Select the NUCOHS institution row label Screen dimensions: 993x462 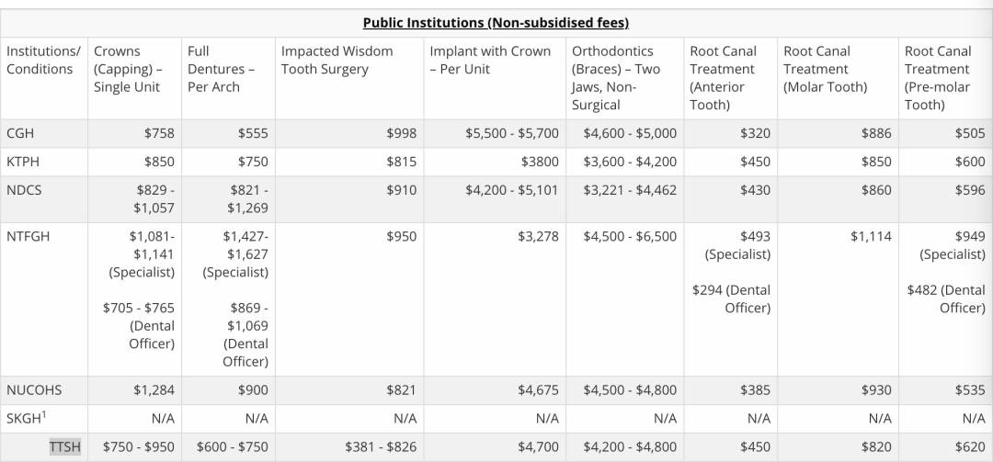click(x=34, y=390)
